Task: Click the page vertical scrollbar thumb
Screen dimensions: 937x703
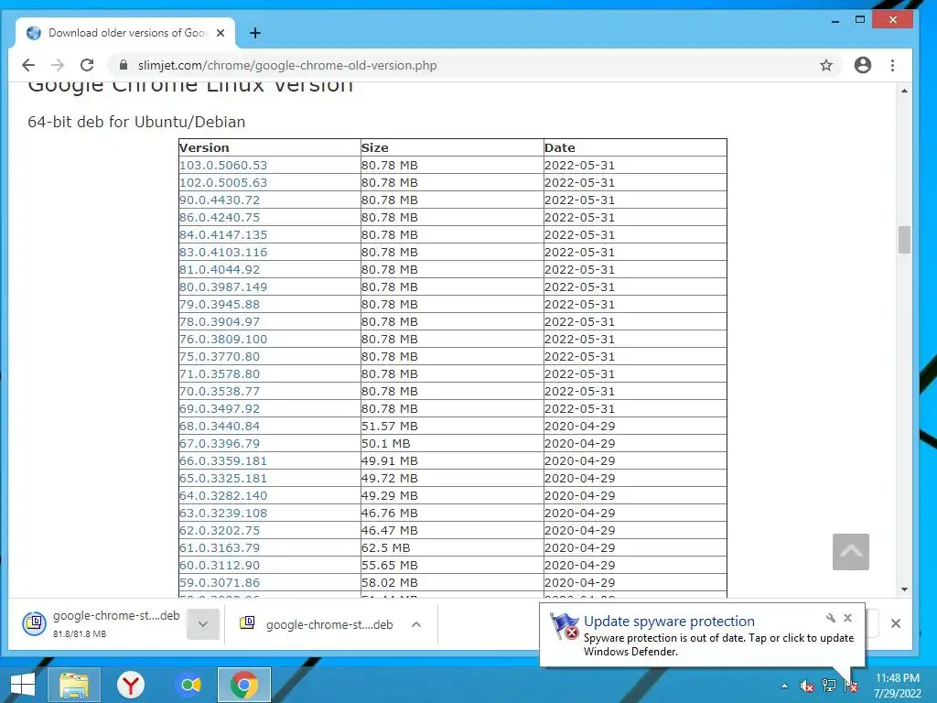Action: tap(904, 240)
